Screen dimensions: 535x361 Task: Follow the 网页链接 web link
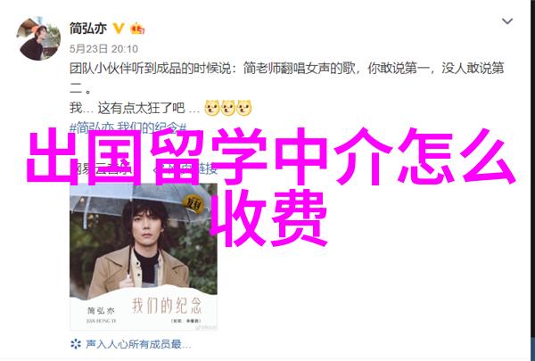tap(186, 168)
